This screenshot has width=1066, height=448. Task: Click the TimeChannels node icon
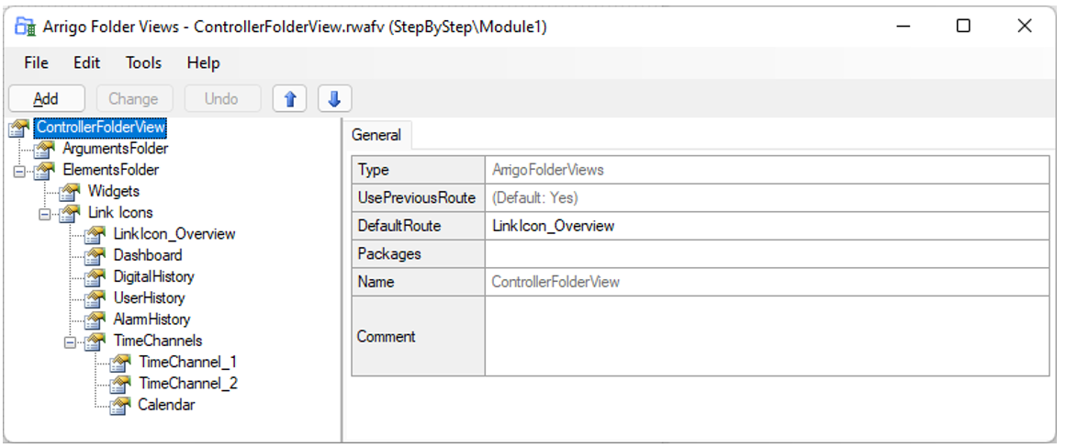(x=95, y=341)
